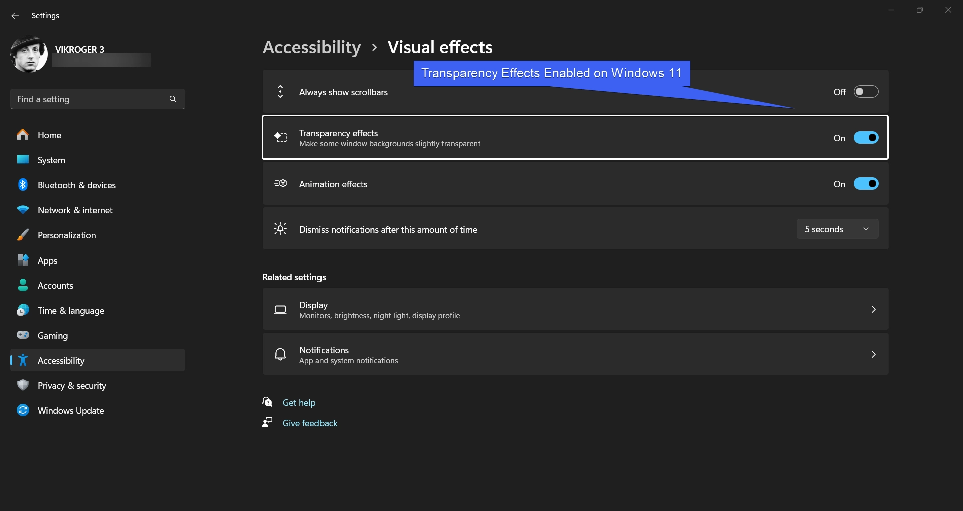Click the Display row chevron
The width and height of the screenshot is (963, 511).
[873, 309]
